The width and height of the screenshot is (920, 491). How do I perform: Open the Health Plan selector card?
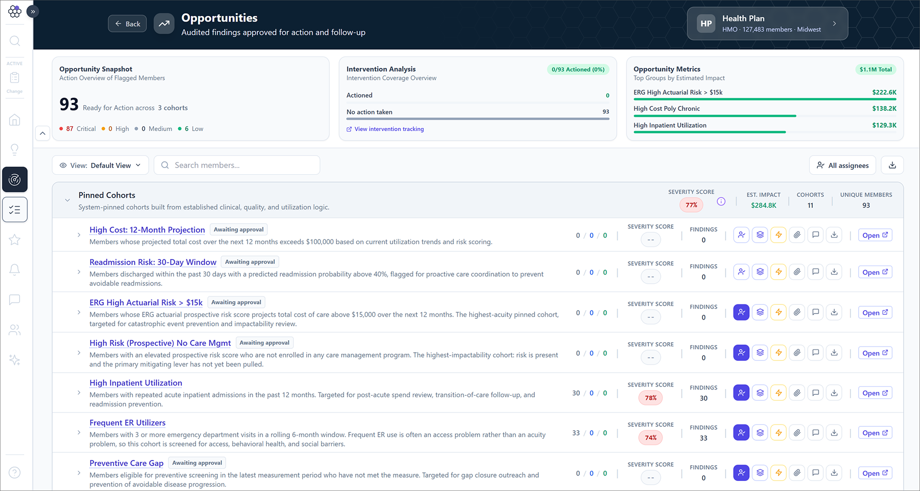[x=767, y=23]
